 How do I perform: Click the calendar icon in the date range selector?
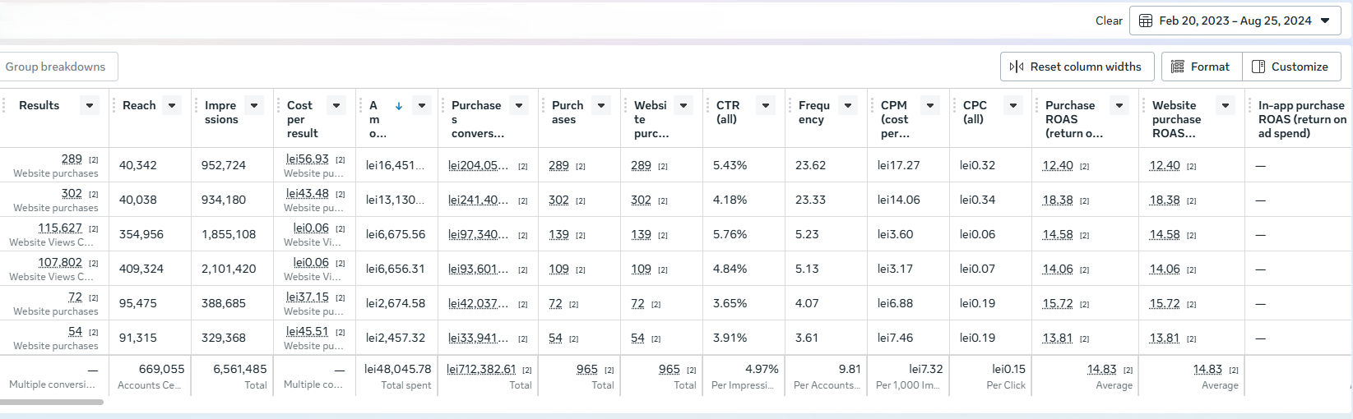tap(1146, 21)
